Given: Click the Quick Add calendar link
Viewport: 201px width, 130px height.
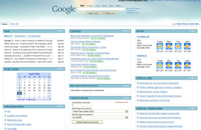Looking at the screenshot, I should (x=21, y=99).
